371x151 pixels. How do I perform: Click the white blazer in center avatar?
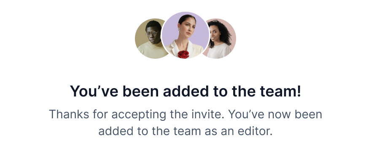click(185, 49)
